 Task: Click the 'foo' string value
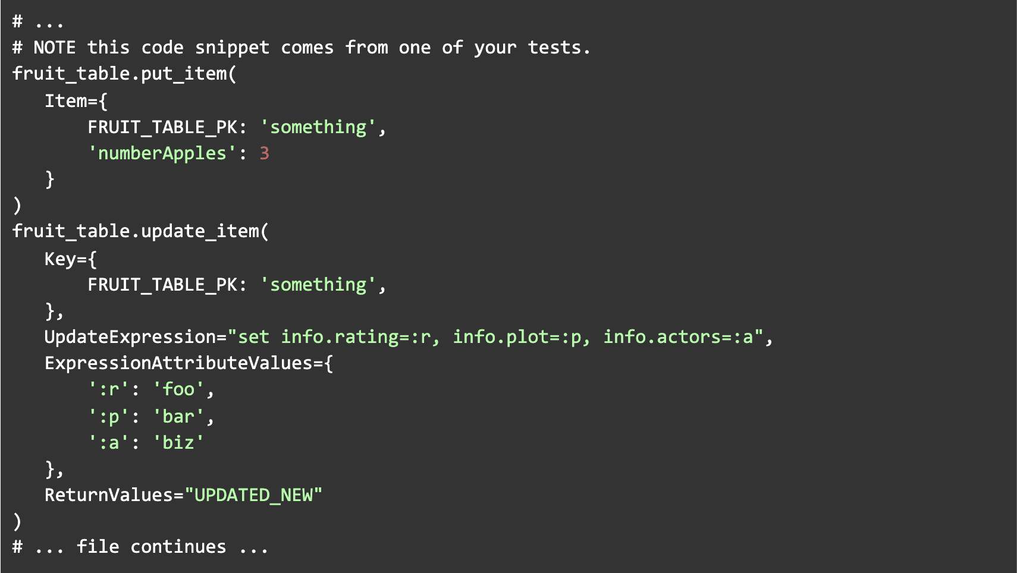click(x=178, y=390)
